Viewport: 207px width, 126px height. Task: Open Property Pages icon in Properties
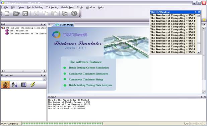coord(24,85)
